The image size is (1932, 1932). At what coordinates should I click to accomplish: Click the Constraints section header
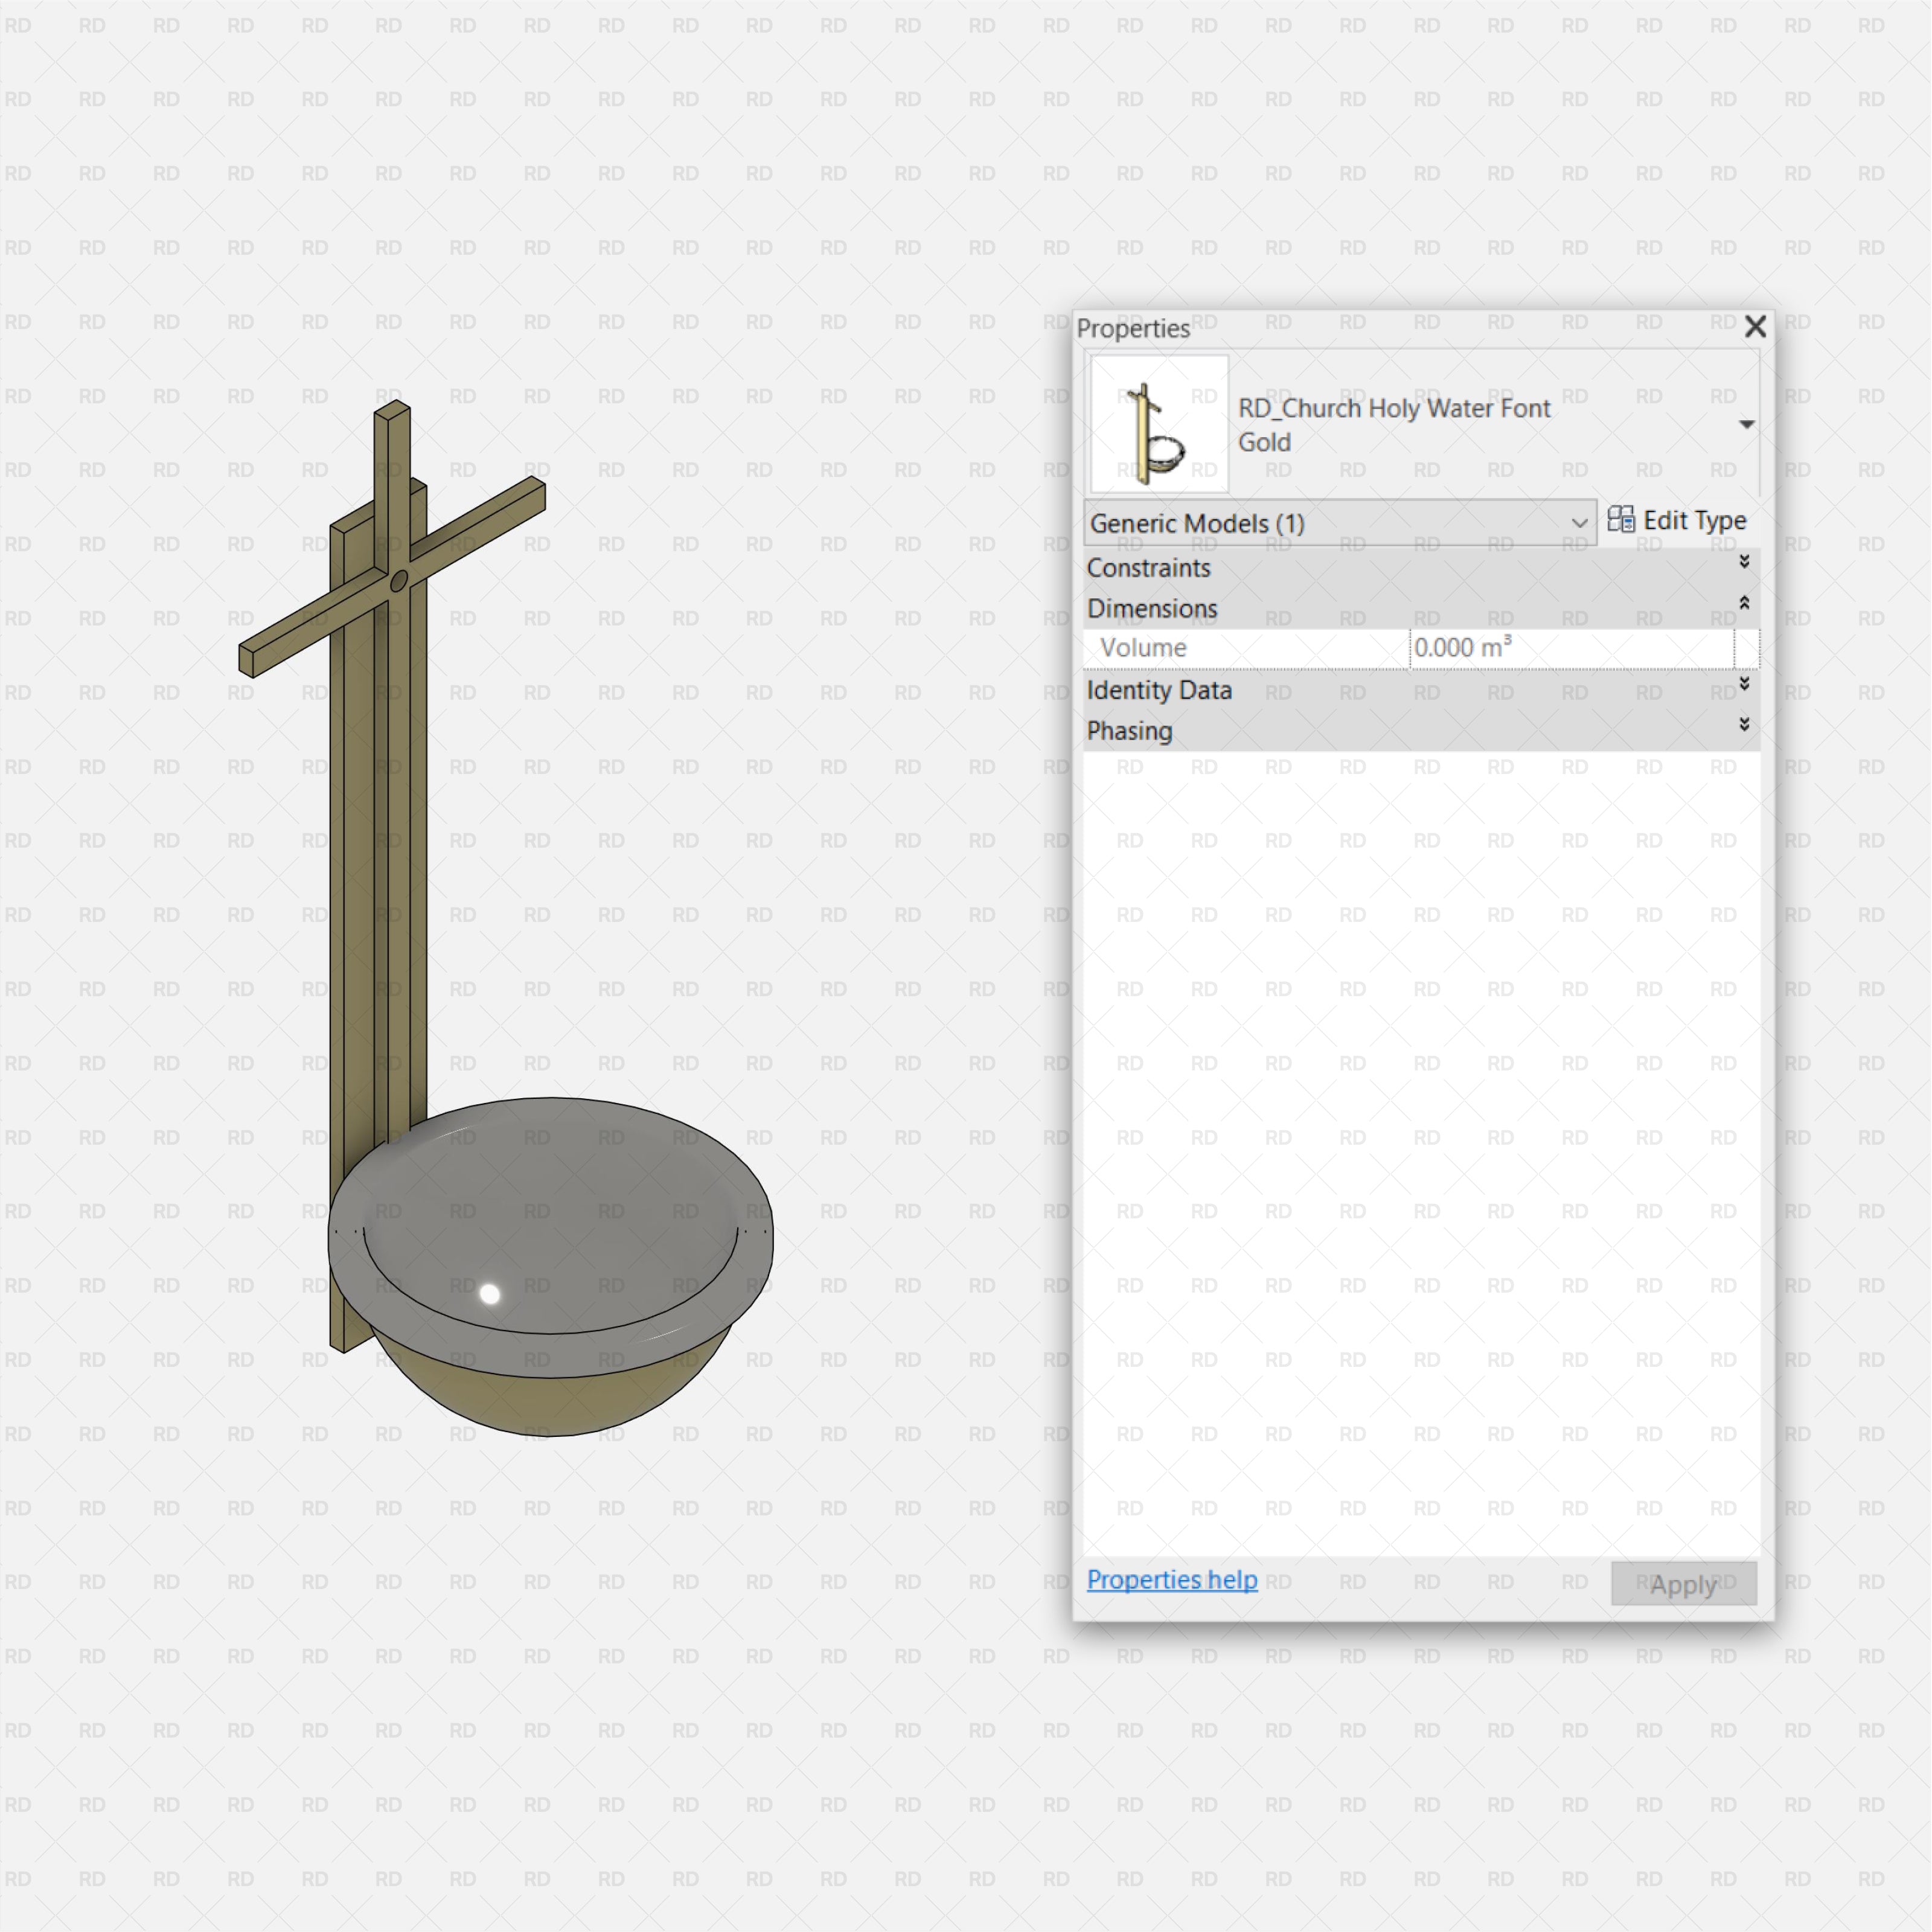click(x=1150, y=568)
